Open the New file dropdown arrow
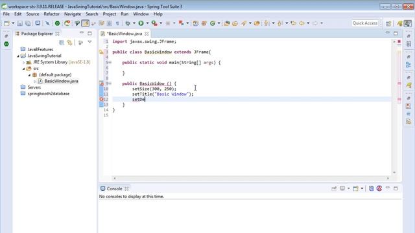This screenshot has width=415, height=233. click(13, 23)
